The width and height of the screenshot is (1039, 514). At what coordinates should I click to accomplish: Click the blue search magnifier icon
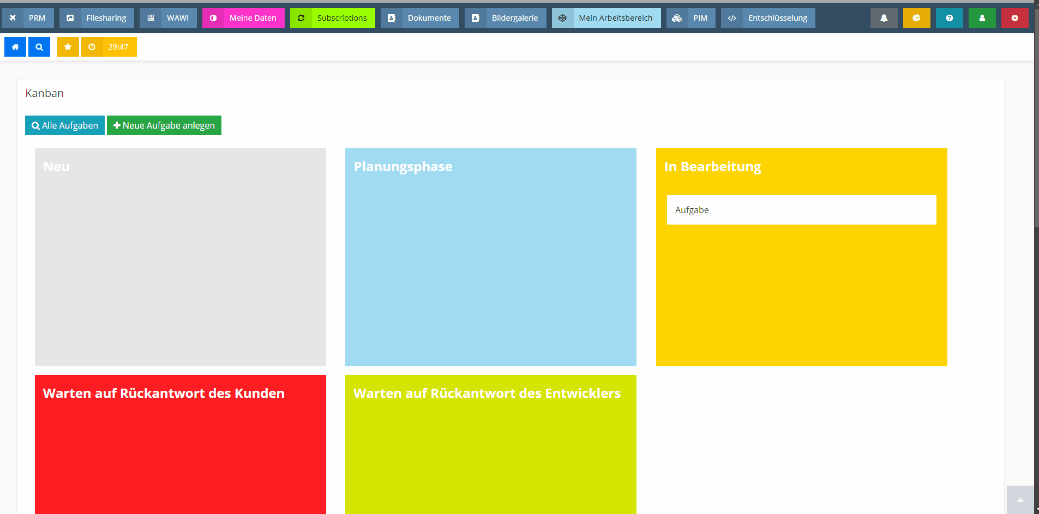[39, 47]
